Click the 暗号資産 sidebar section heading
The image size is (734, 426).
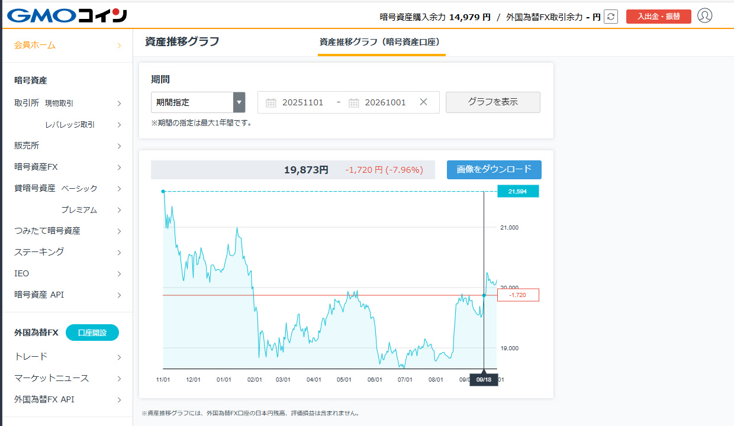(31, 80)
